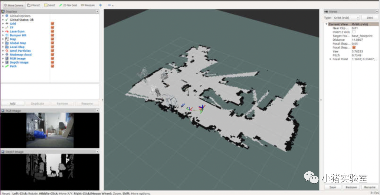This screenshot has width=380, height=195.
Task: Click the Local Map folder icon
Action: point(7,47)
